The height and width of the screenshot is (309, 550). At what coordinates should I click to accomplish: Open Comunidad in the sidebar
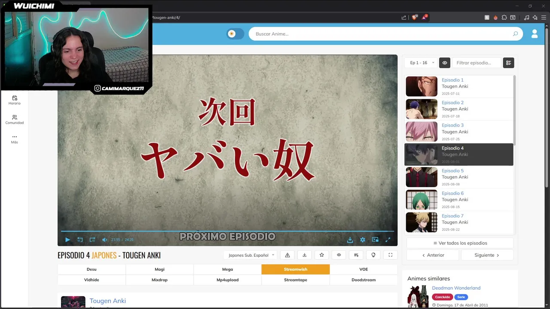(x=15, y=120)
